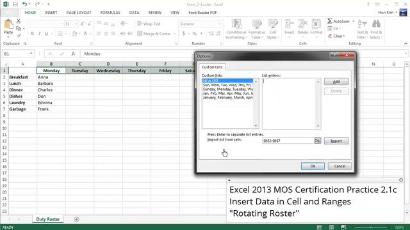Open Cell Styles gallery

(x=273, y=29)
